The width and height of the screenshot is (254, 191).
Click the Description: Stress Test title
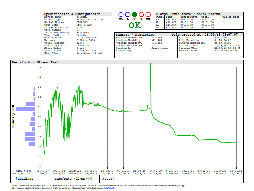pos(35,62)
